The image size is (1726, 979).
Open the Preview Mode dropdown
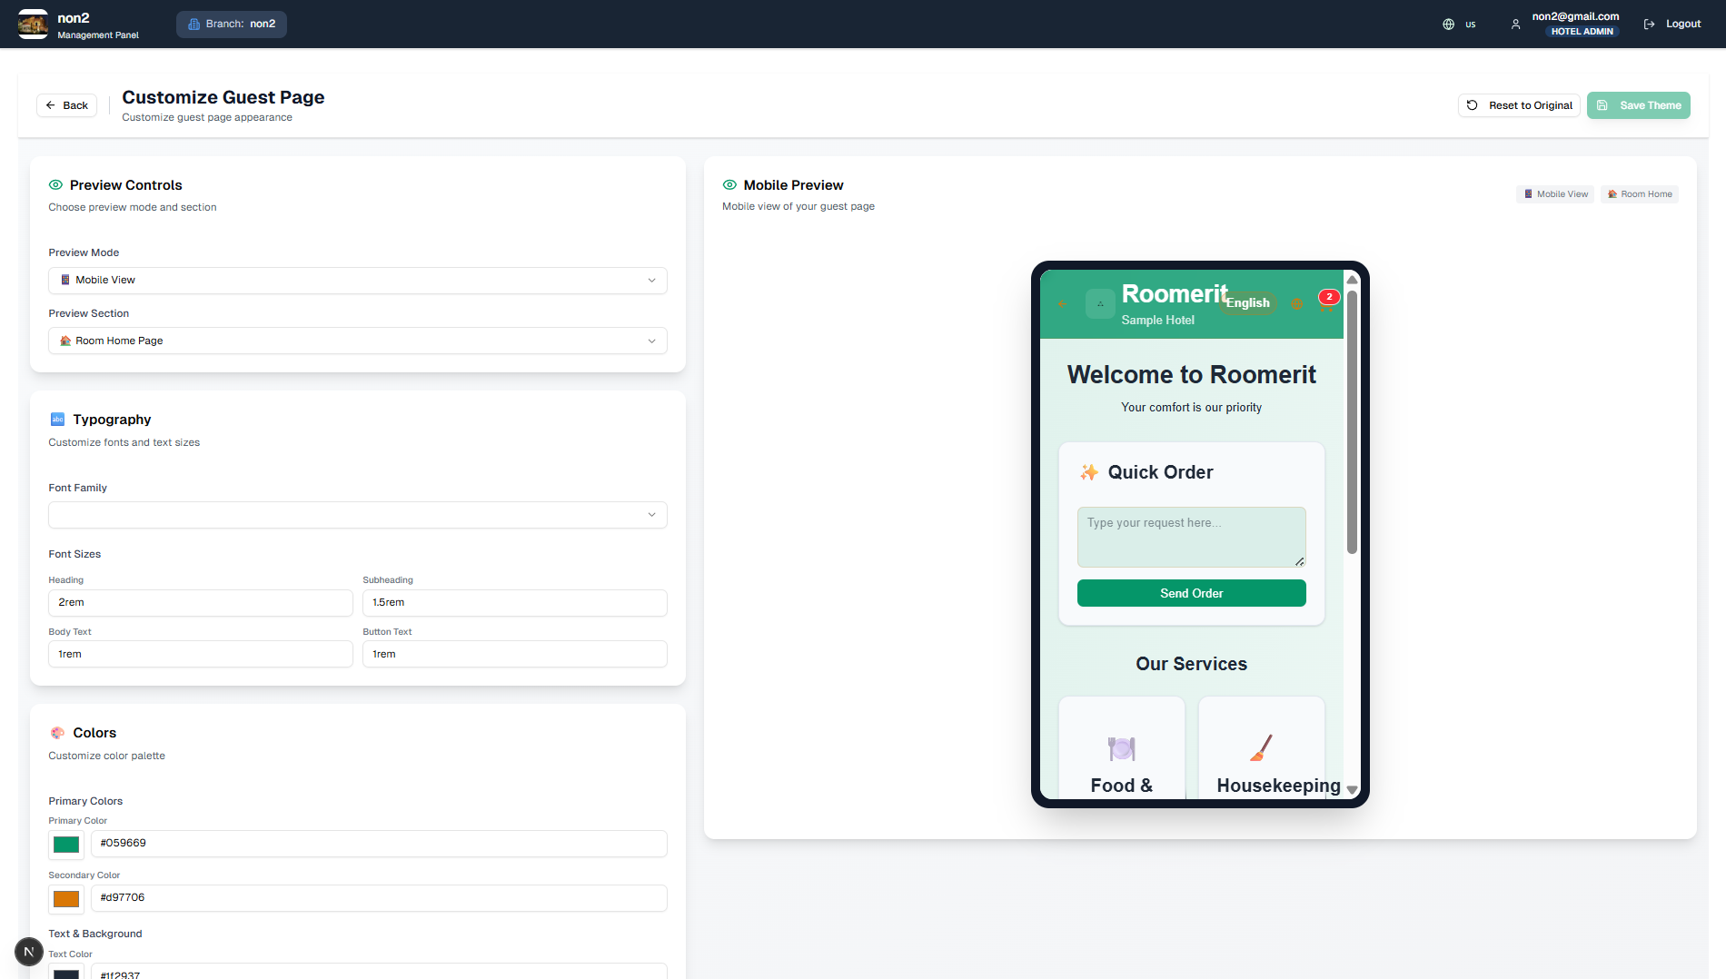[358, 280]
